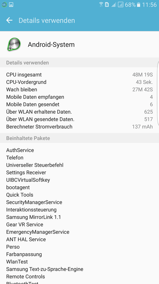Select the CPU insgesamt row

tap(79, 75)
